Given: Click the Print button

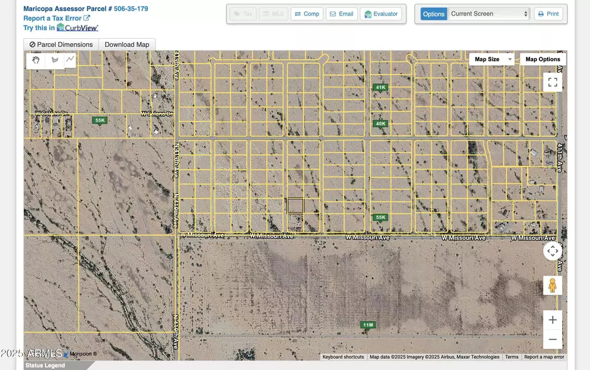Looking at the screenshot, I should [548, 13].
